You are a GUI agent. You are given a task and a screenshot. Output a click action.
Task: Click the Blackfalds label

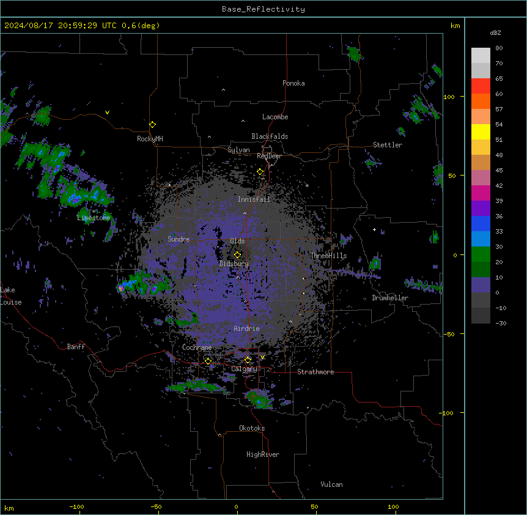270,136
